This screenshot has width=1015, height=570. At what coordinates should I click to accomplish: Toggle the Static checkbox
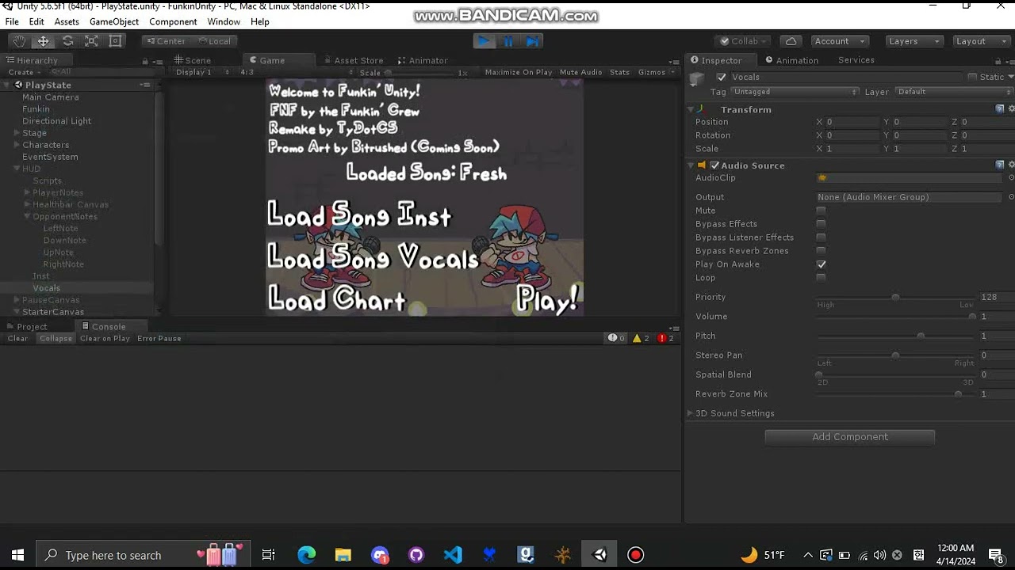pos(972,77)
